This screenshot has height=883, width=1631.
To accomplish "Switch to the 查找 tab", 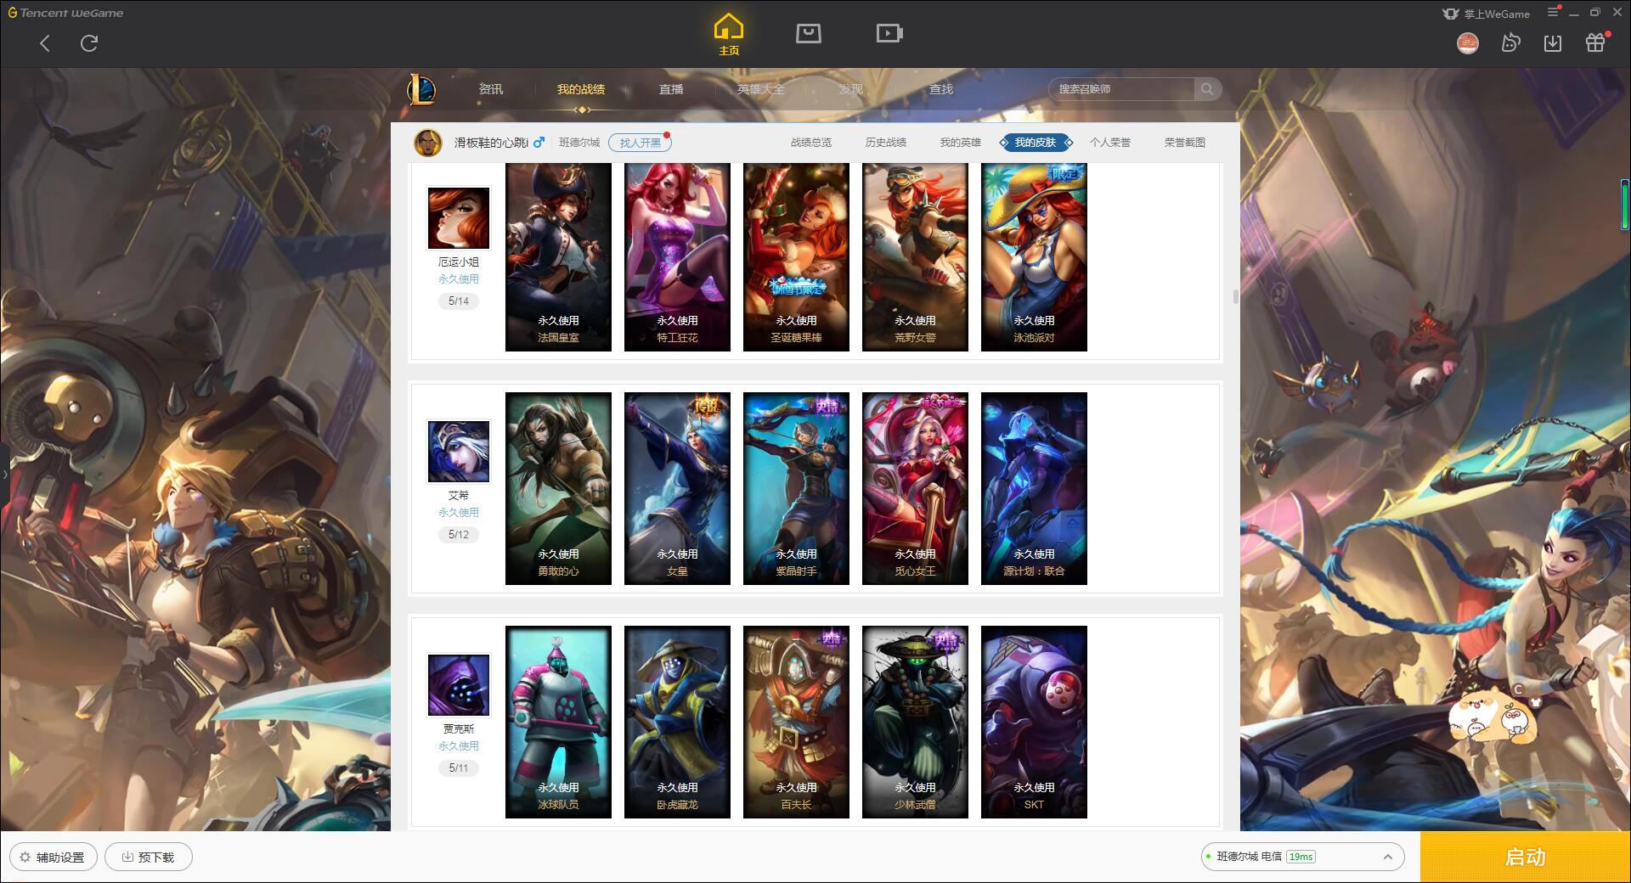I will point(941,89).
